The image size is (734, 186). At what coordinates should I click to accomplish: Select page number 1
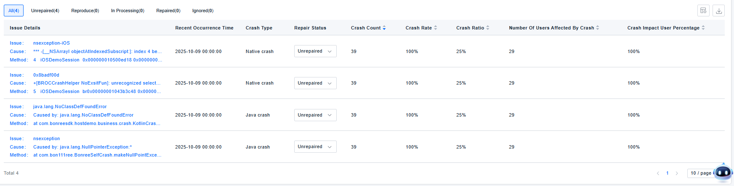point(668,173)
